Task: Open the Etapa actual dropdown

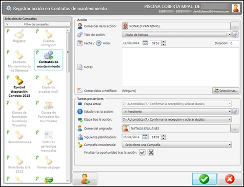Action: 230,104
